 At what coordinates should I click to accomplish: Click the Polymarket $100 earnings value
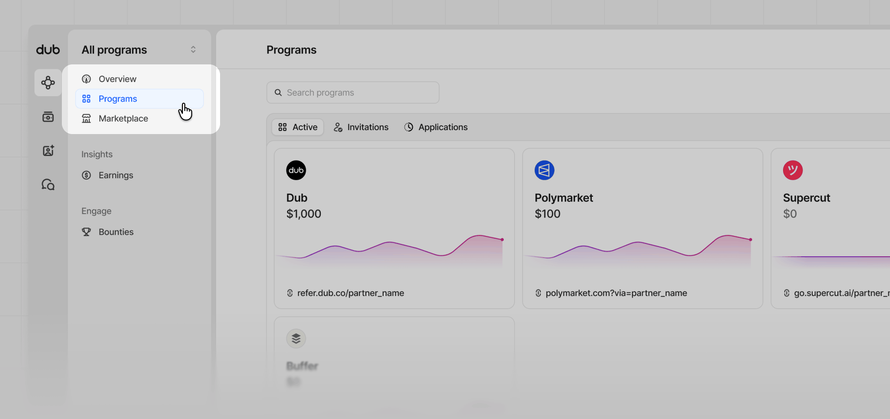click(548, 214)
